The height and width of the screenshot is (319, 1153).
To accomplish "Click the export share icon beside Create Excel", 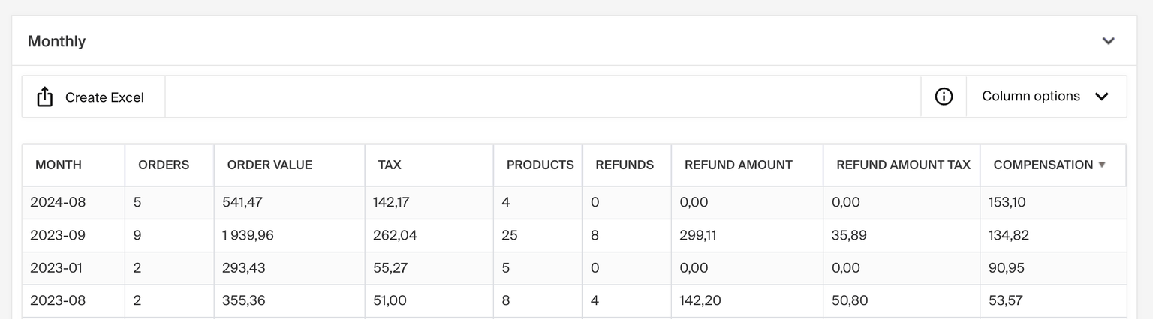I will 45,97.
